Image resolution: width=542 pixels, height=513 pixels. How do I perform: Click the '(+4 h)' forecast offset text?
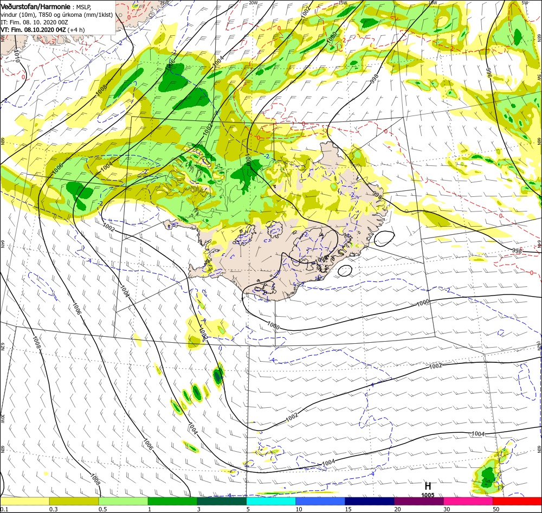[76, 30]
